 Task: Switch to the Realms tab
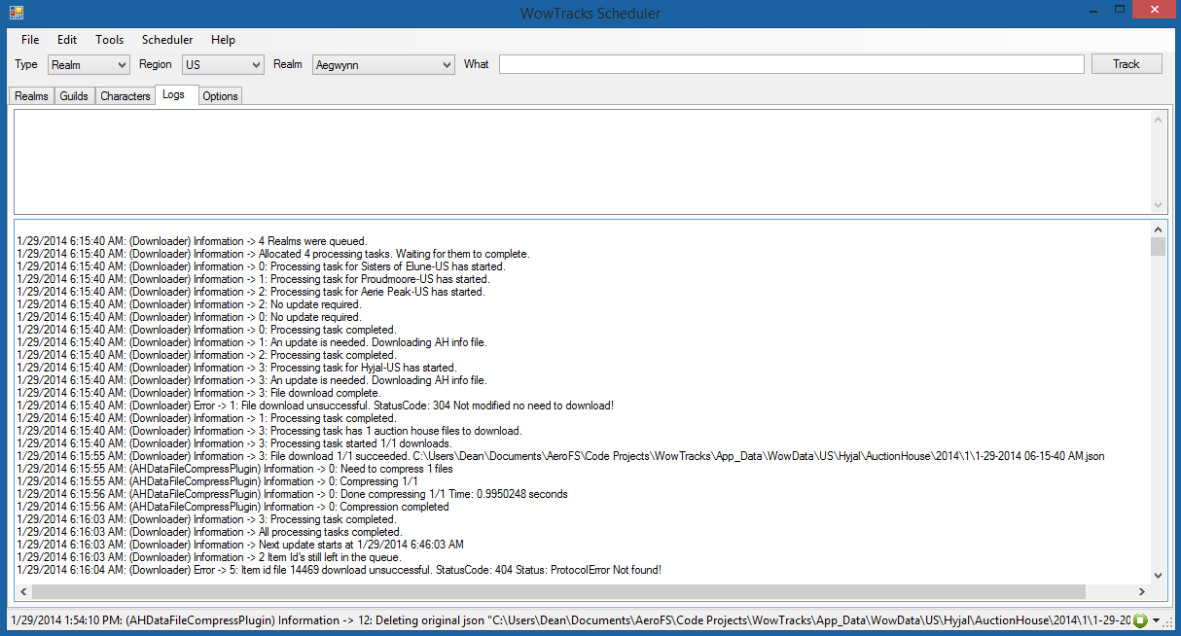pyautogui.click(x=31, y=96)
